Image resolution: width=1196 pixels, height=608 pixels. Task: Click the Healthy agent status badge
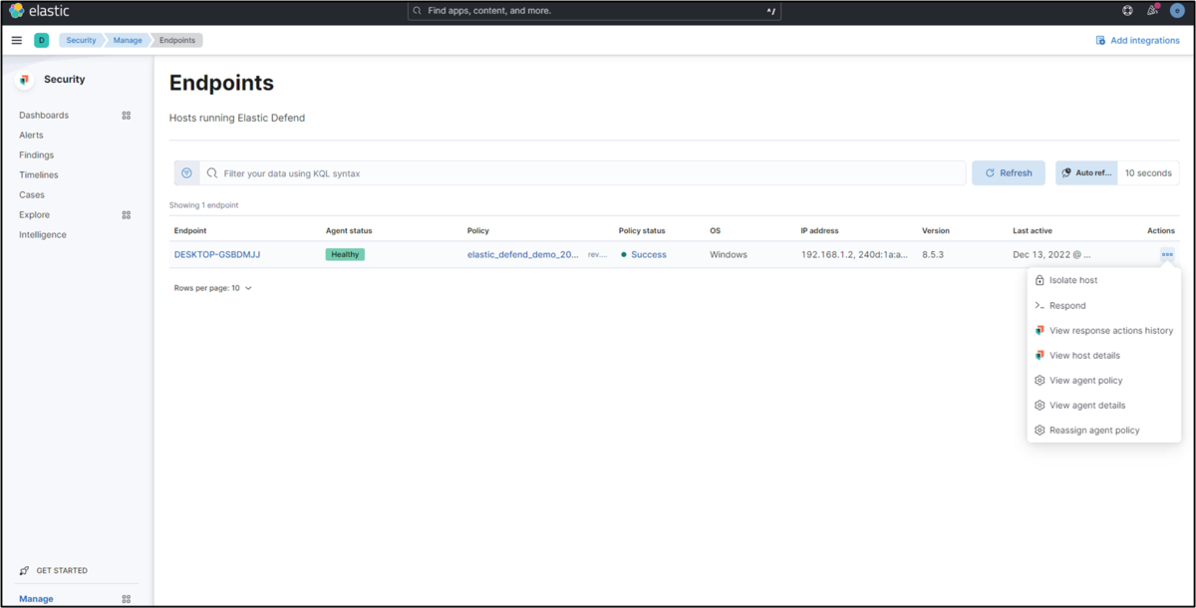click(344, 254)
